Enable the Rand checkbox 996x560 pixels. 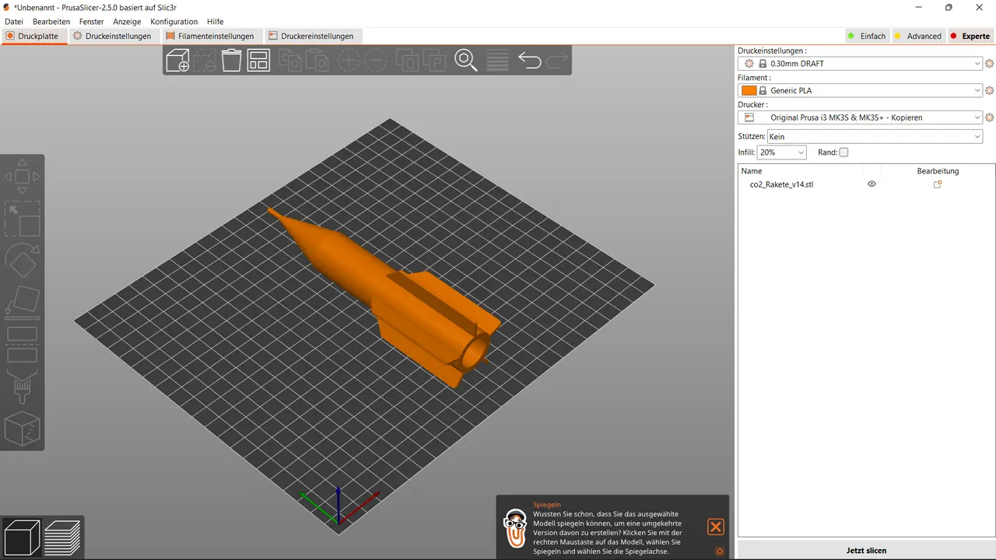click(843, 152)
